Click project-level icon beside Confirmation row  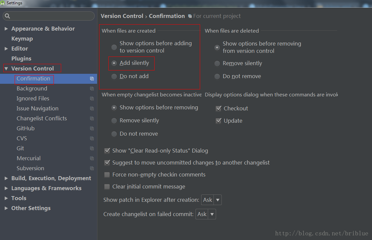point(92,78)
